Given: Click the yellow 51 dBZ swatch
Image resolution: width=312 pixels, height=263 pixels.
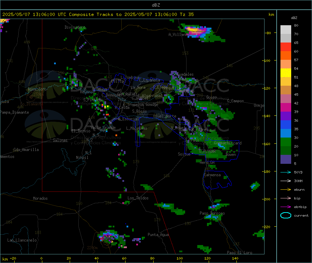Looking at the screenshot, I should 286,73.
